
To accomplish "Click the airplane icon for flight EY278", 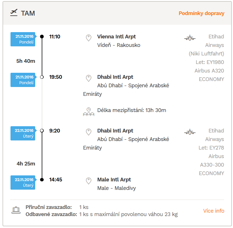I will point(190,132).
